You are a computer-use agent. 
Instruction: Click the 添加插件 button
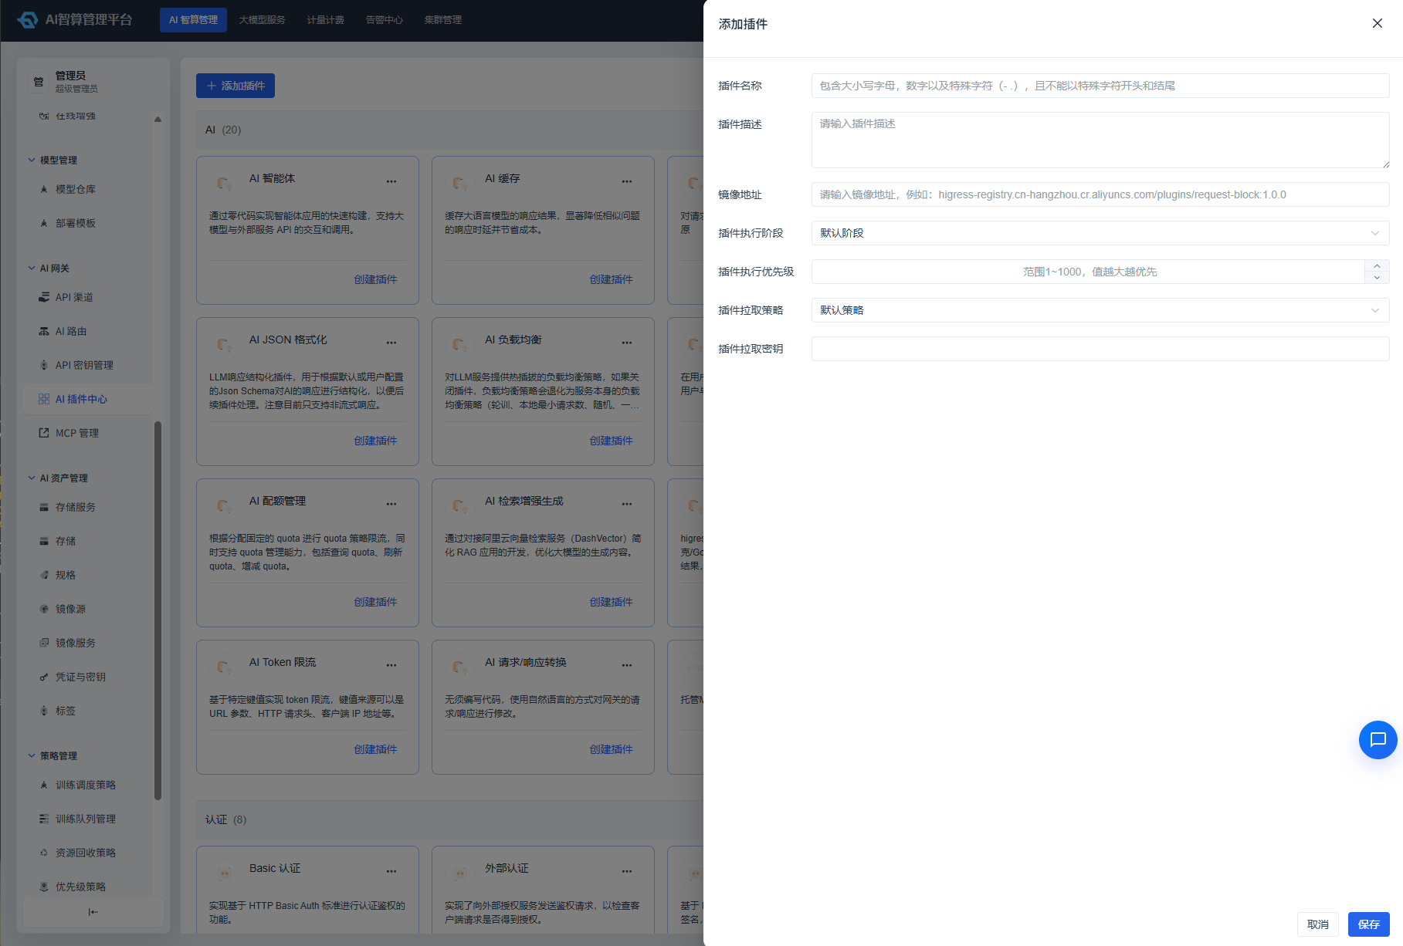click(236, 86)
